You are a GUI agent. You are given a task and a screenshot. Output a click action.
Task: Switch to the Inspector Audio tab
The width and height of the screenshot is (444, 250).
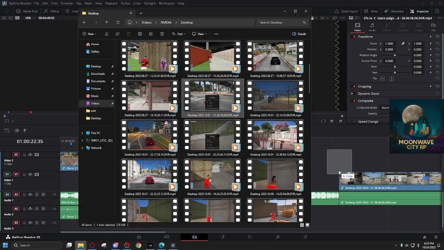372,27
